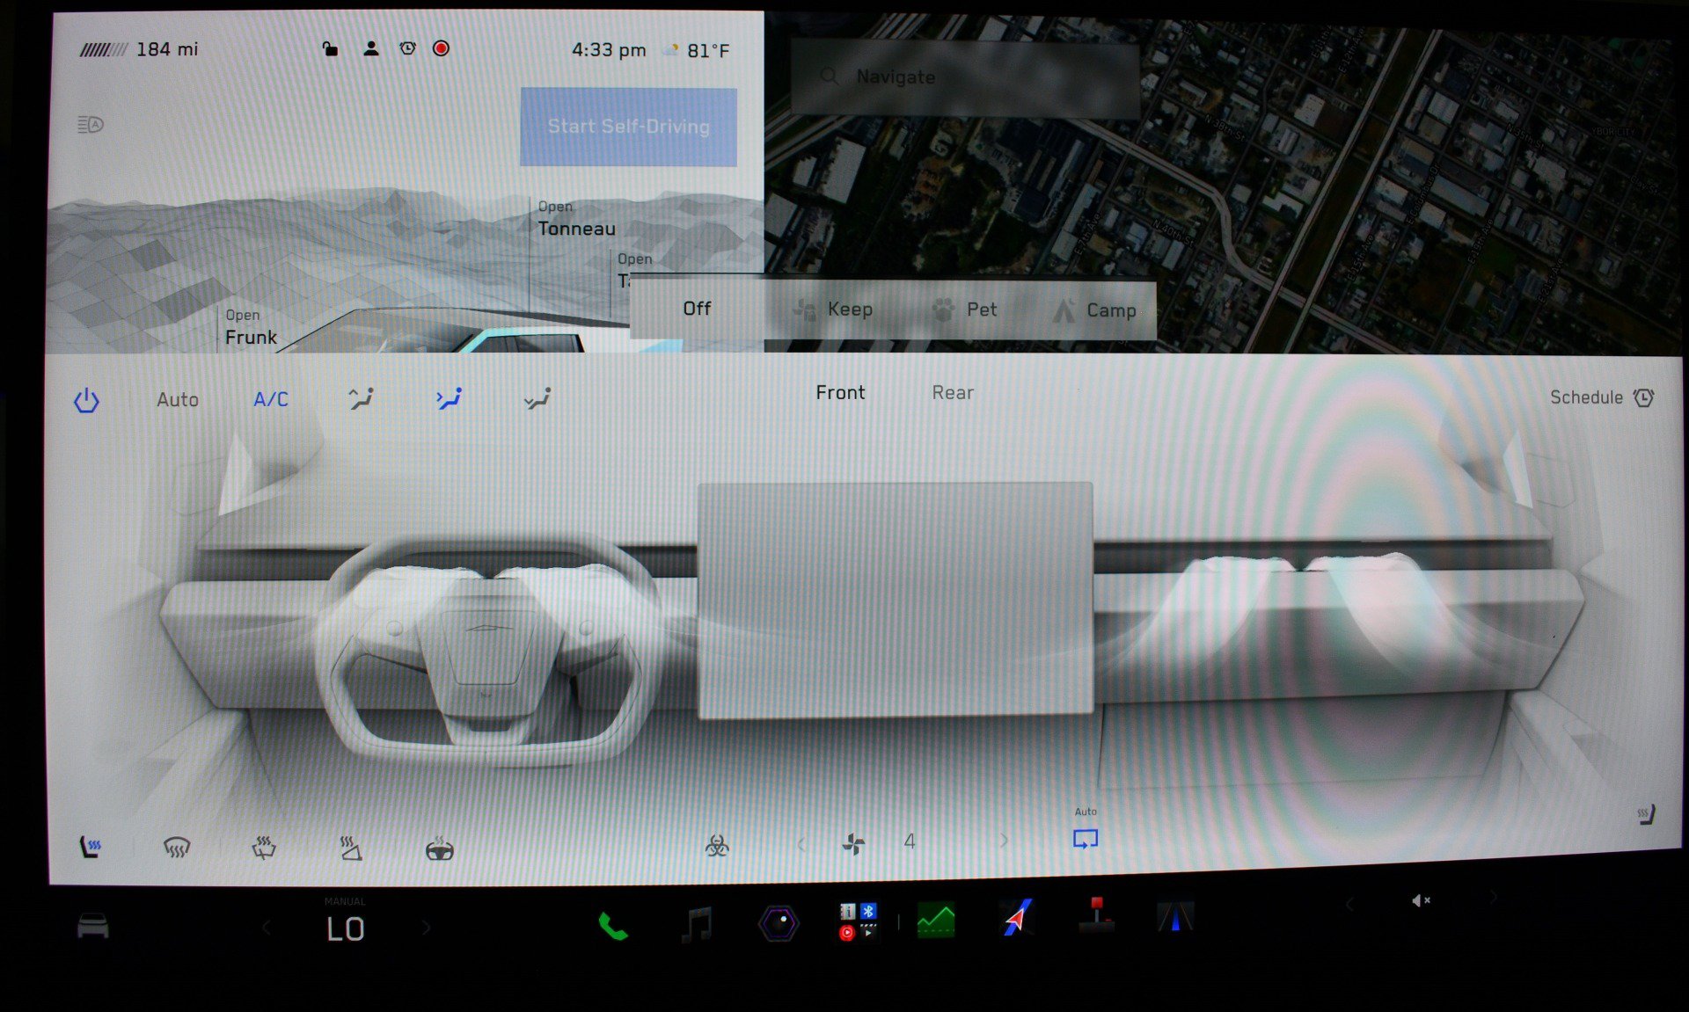
Task: Open the climate Schedule settings
Action: (x=1602, y=397)
